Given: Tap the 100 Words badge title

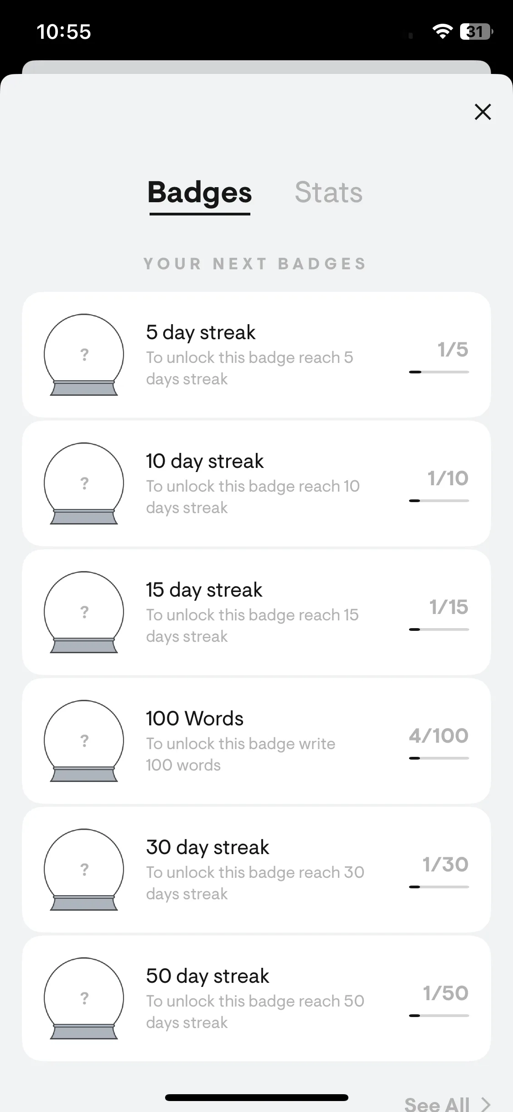Looking at the screenshot, I should pos(195,719).
